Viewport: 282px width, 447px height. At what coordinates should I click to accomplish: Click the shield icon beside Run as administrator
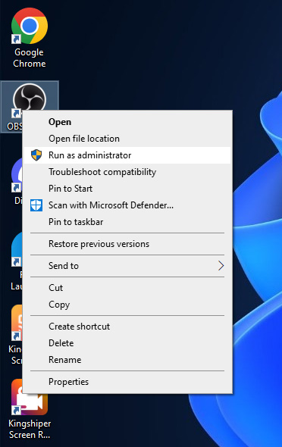pyautogui.click(x=36, y=155)
